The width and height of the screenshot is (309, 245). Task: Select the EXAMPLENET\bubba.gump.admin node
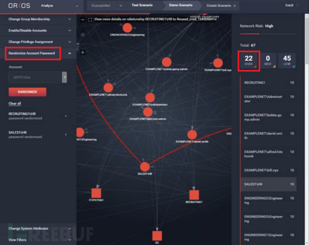167,62
